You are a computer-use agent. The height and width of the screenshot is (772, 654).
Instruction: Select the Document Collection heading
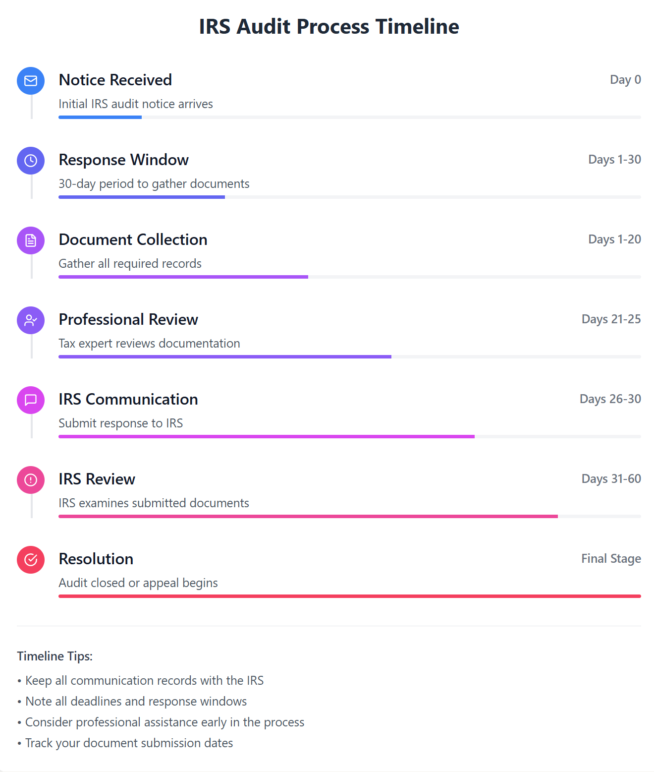click(x=133, y=239)
